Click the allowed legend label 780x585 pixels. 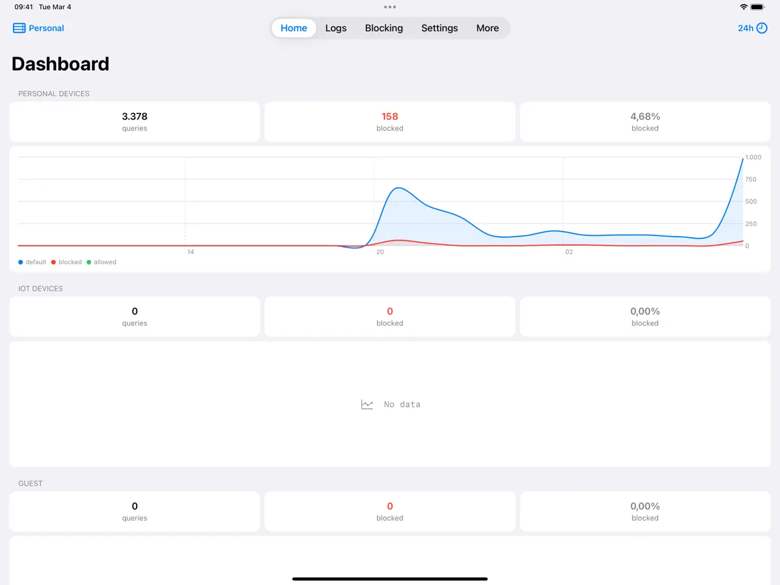tap(105, 262)
